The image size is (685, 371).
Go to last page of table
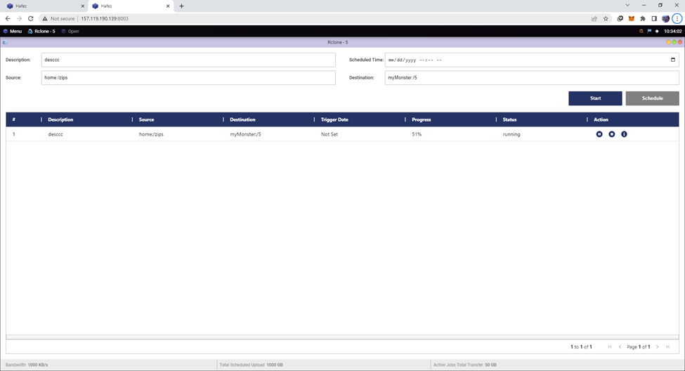tap(667, 346)
